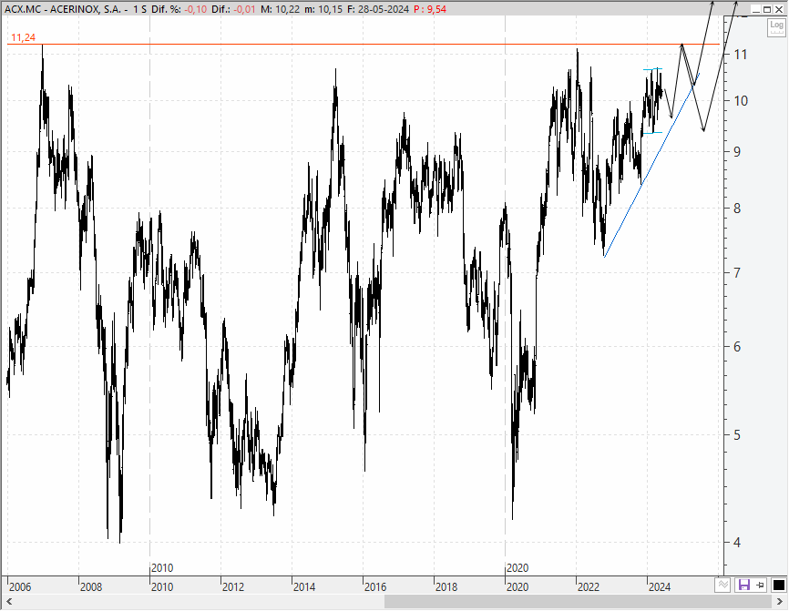Click the 2012 year label on time axis

[233, 586]
